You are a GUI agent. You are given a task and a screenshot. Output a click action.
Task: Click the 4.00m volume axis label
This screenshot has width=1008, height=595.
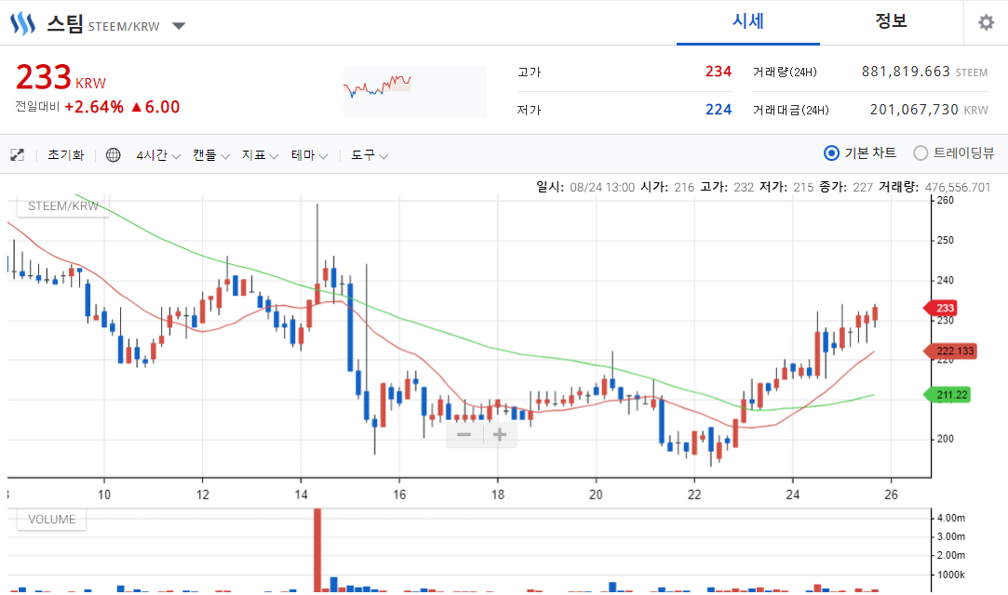point(951,518)
